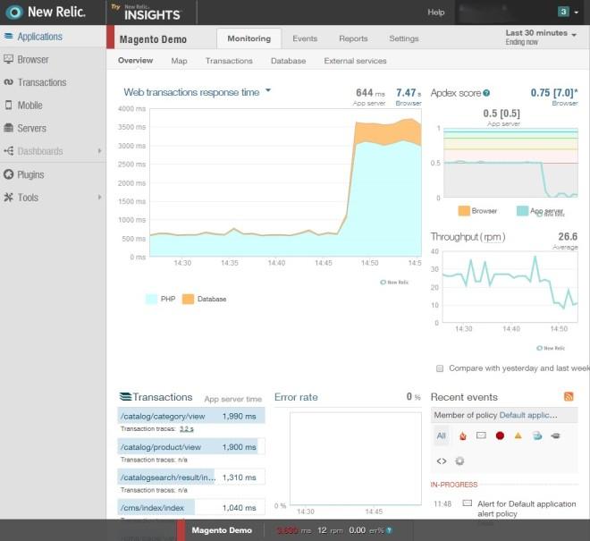Open the Default applic... policy link
Image resolution: width=590 pixels, height=541 pixels.
(x=528, y=415)
